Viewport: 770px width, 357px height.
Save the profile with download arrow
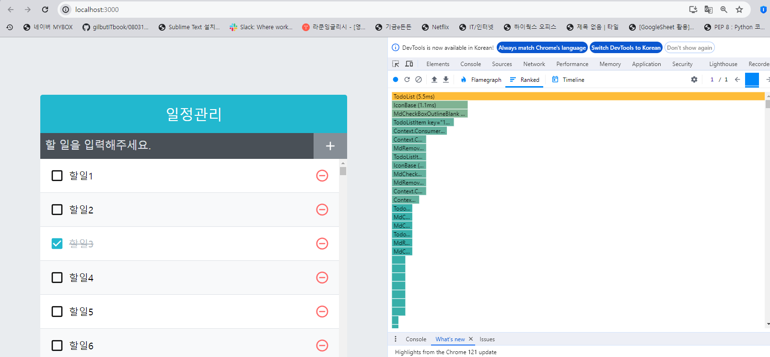click(x=446, y=79)
